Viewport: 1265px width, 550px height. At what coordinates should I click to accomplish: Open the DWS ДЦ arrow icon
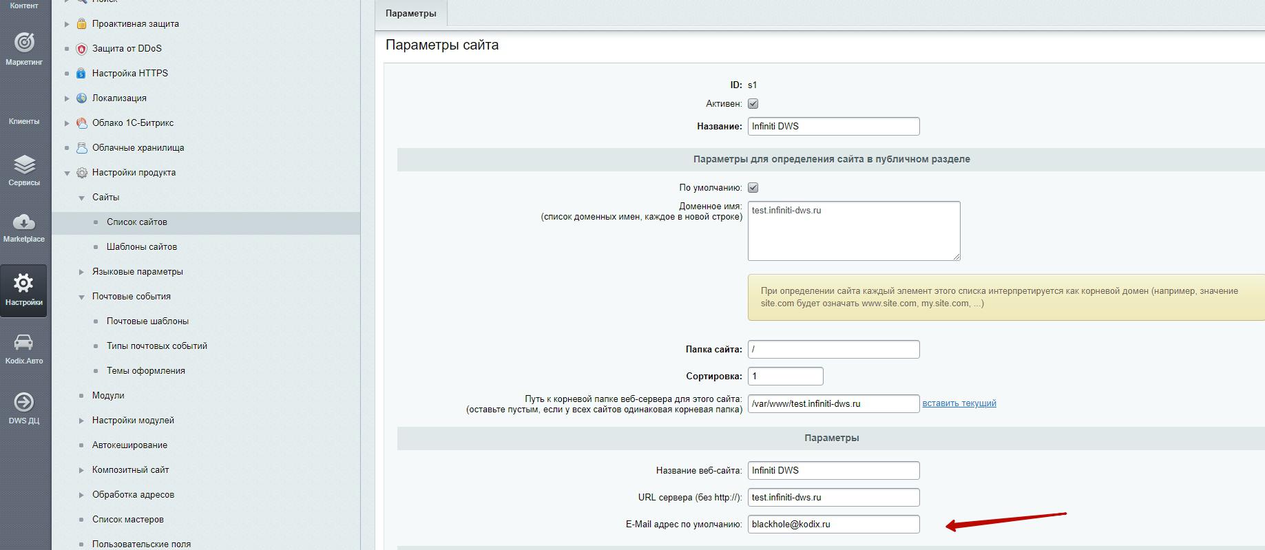[23, 402]
